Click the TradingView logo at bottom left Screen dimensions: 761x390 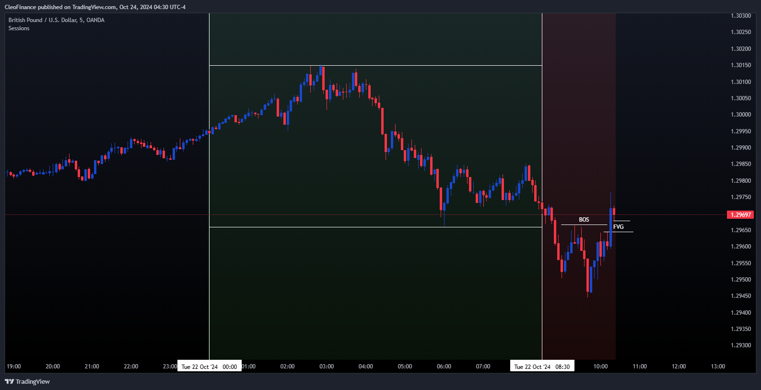pos(27,381)
